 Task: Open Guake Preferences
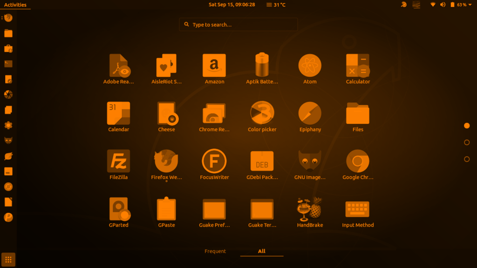click(214, 212)
